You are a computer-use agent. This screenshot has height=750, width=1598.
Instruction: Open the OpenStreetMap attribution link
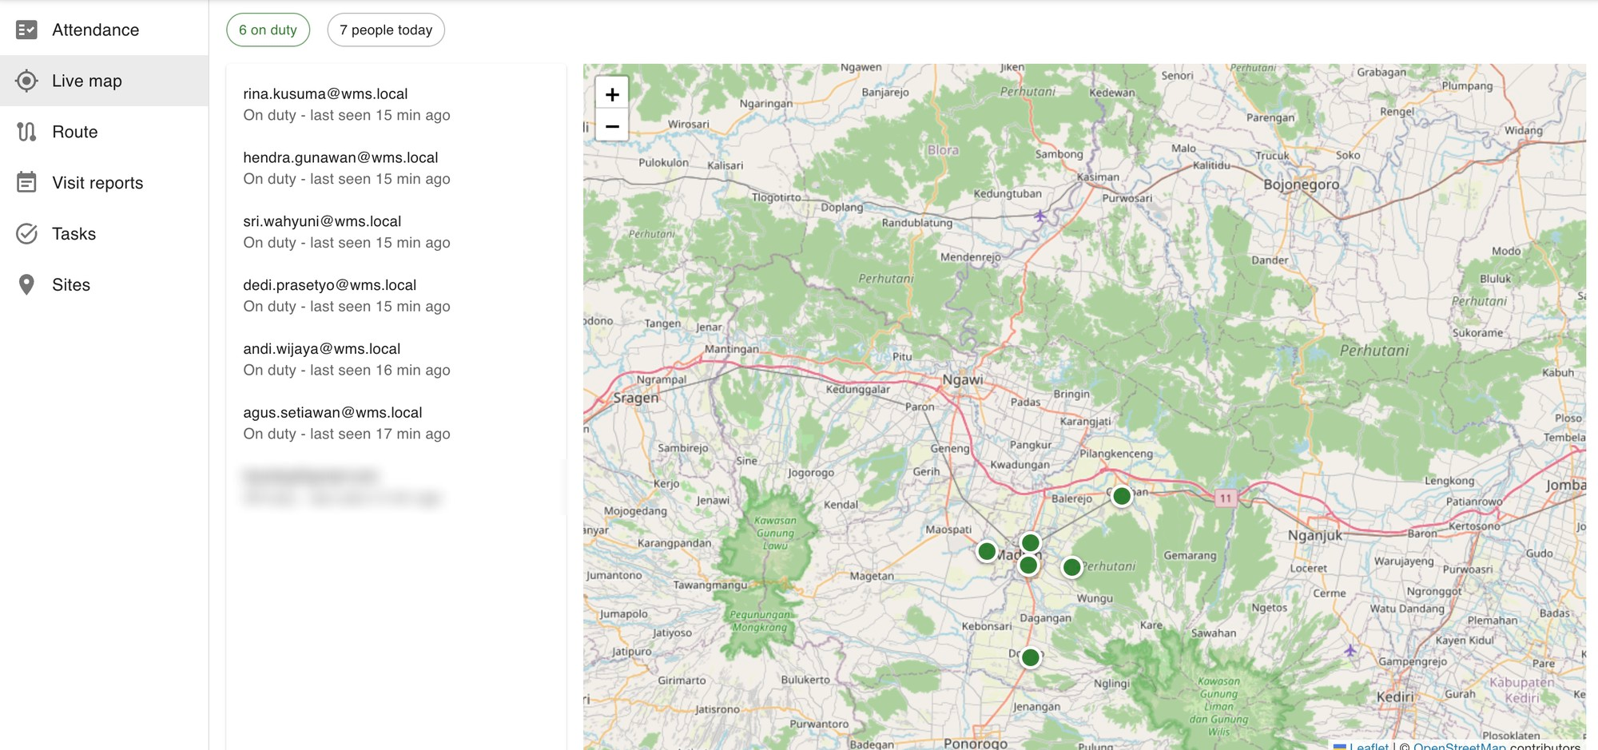pyautogui.click(x=1459, y=746)
